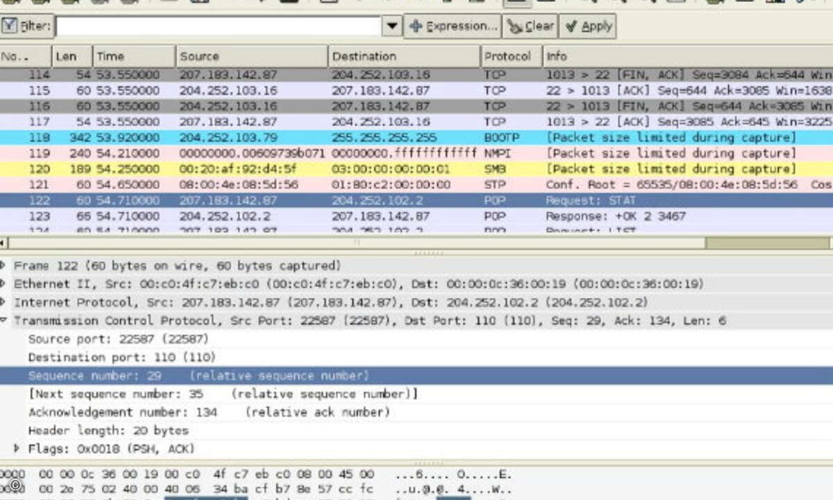
Task: Collapse the Transmission Control Protocol node
Action: tap(3, 321)
